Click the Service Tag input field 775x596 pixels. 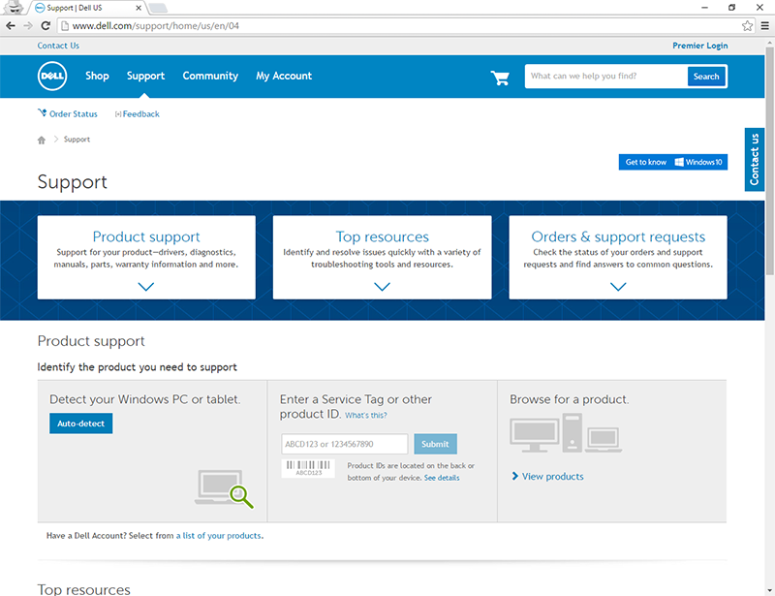click(x=344, y=444)
